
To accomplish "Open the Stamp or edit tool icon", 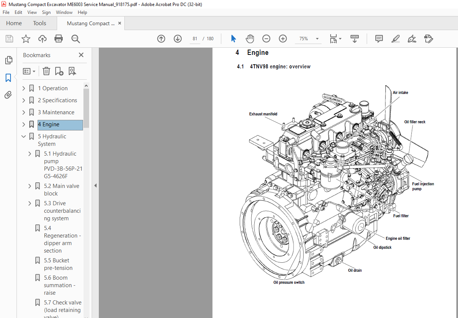I will pyautogui.click(x=428, y=39).
